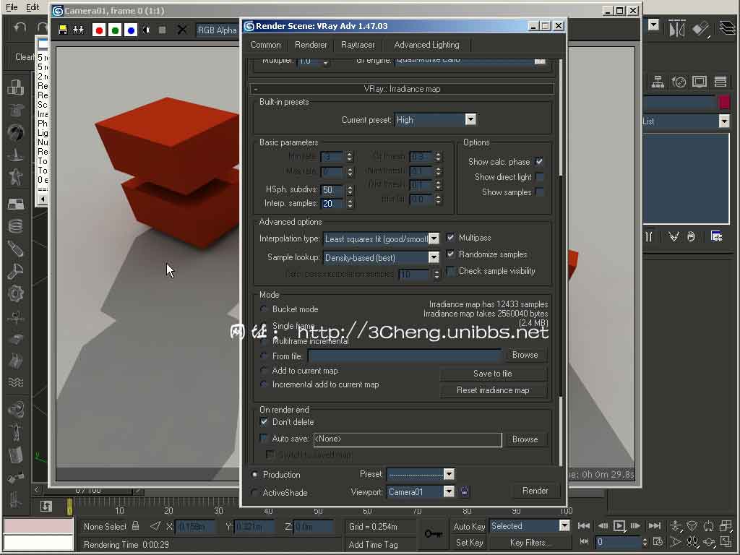Enable Check sample visibility
The image size is (740, 555).
click(450, 270)
